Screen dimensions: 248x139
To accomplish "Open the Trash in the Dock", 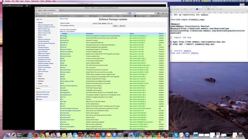I will pos(240,135).
